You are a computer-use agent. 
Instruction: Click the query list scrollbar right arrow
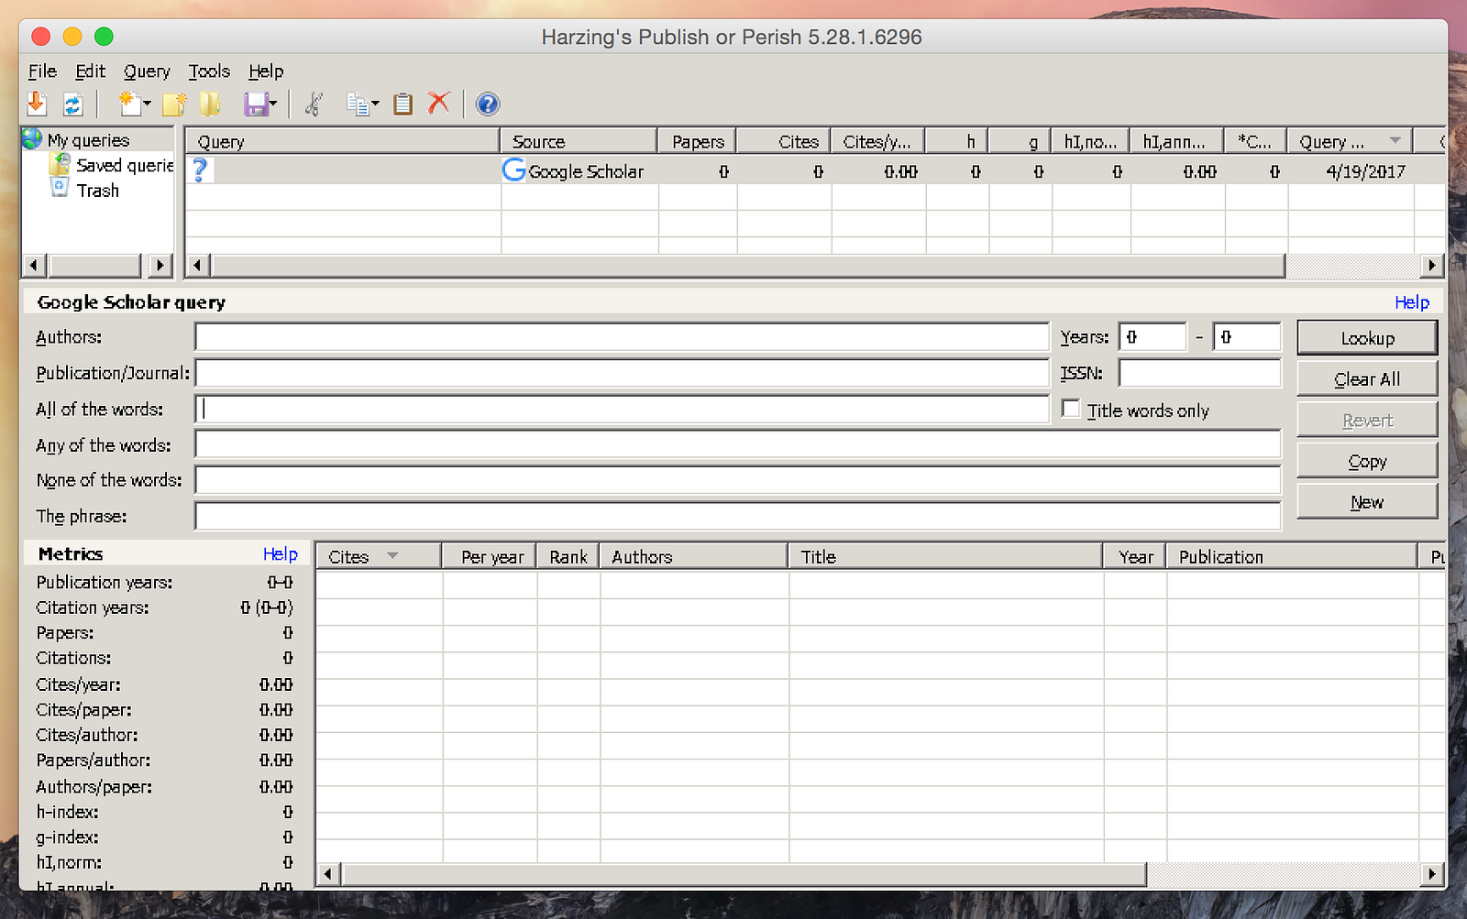tap(1431, 266)
